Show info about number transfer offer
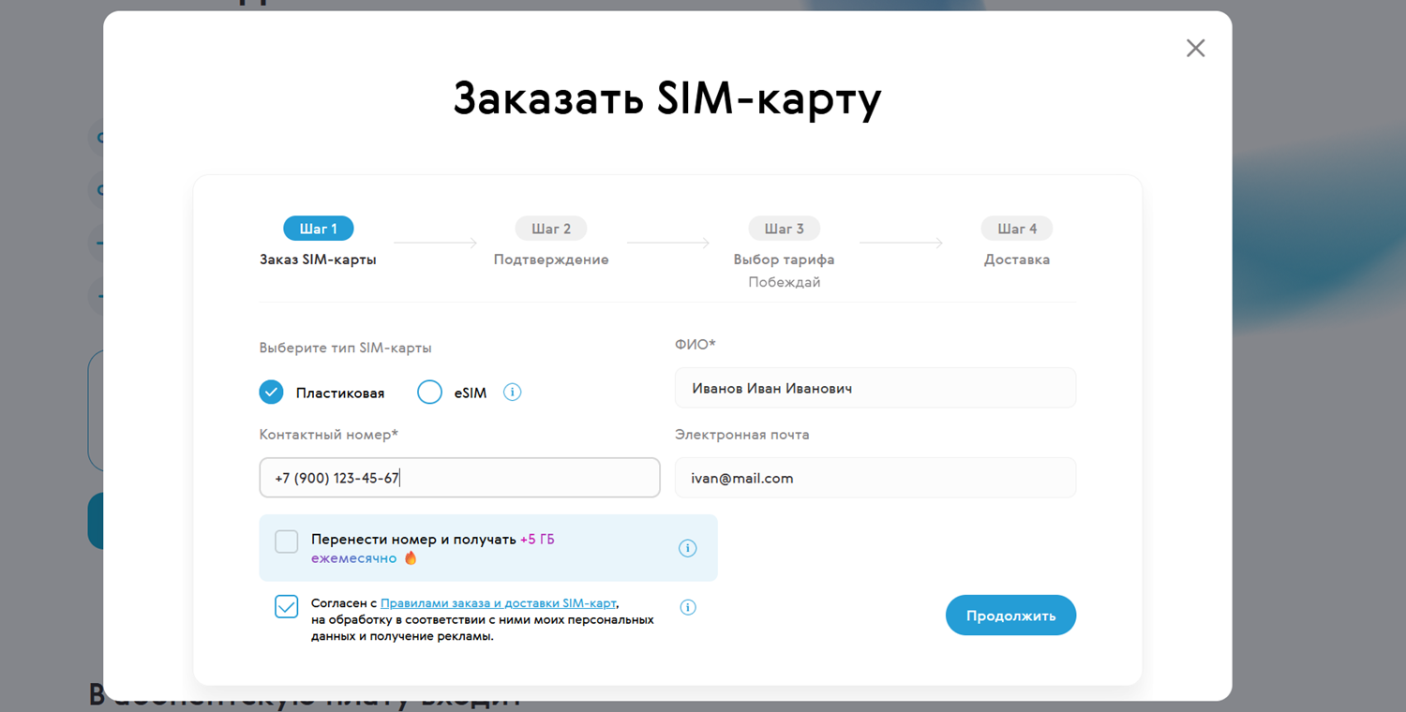 (687, 548)
